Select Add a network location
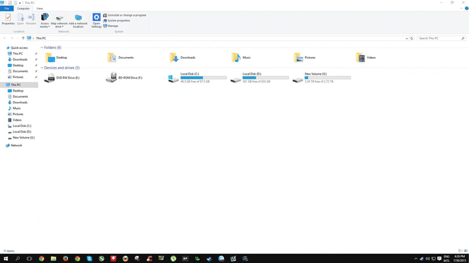The width and height of the screenshot is (469, 263). pyautogui.click(x=78, y=21)
